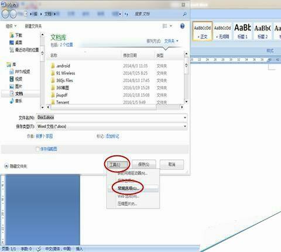Sort by the 类型 column header
The width and height of the screenshot is (281, 252).
(160, 55)
